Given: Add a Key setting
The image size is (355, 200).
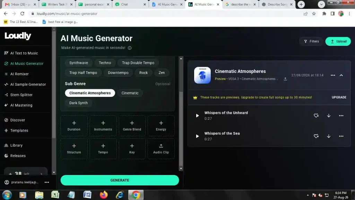Looking at the screenshot, I should [132, 149].
